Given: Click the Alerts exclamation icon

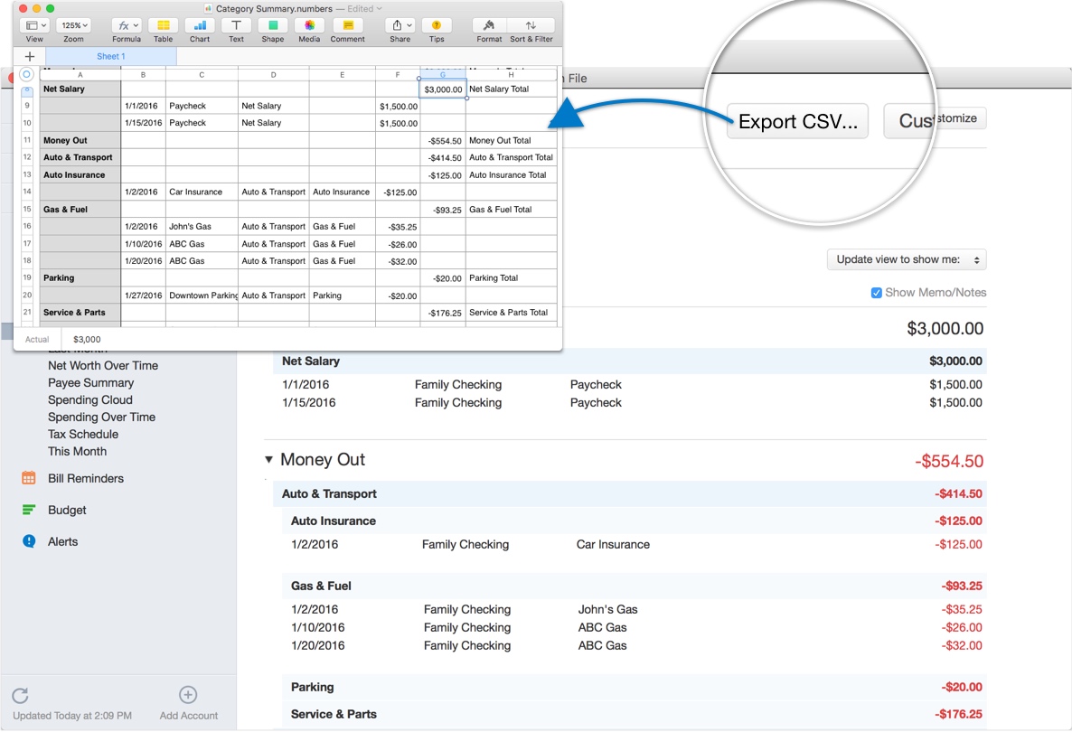Looking at the screenshot, I should [x=29, y=541].
